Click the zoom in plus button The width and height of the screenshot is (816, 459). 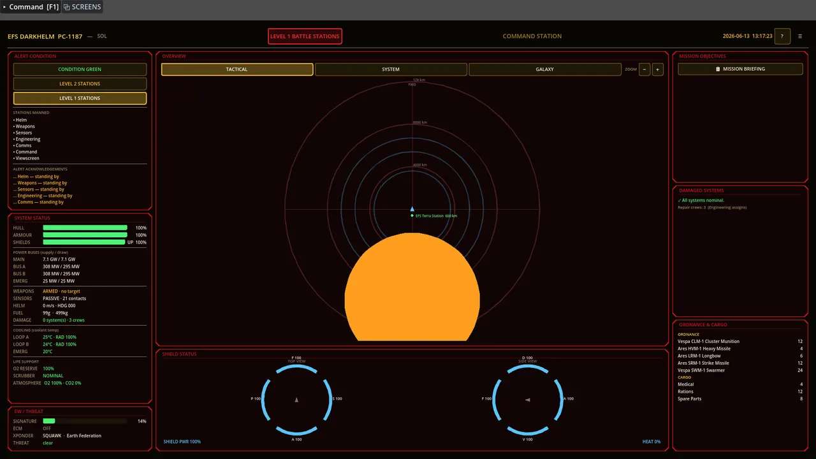click(x=657, y=69)
